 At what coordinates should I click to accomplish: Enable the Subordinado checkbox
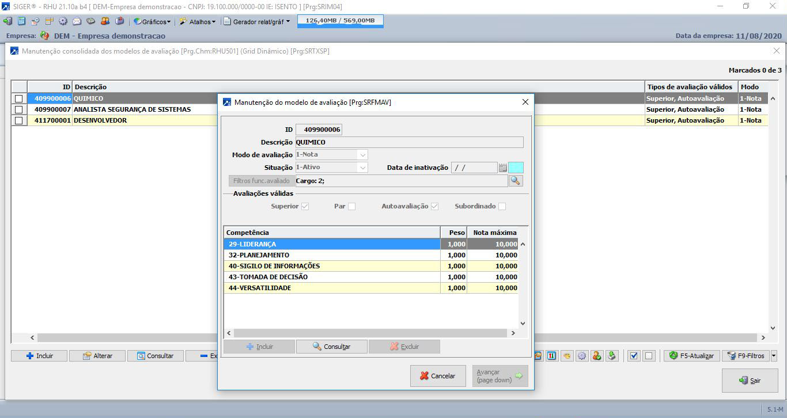tap(502, 206)
